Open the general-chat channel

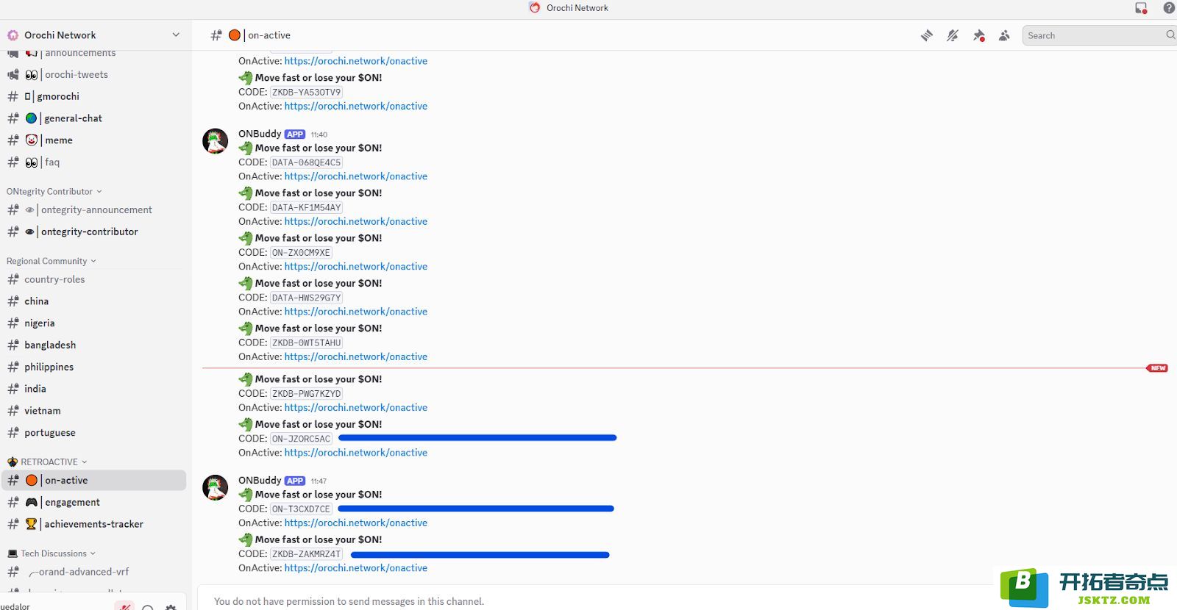click(x=93, y=118)
